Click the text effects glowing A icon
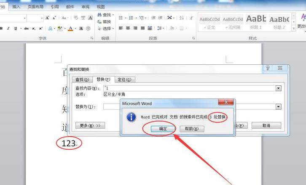The image size is (306, 185). (x=50, y=29)
